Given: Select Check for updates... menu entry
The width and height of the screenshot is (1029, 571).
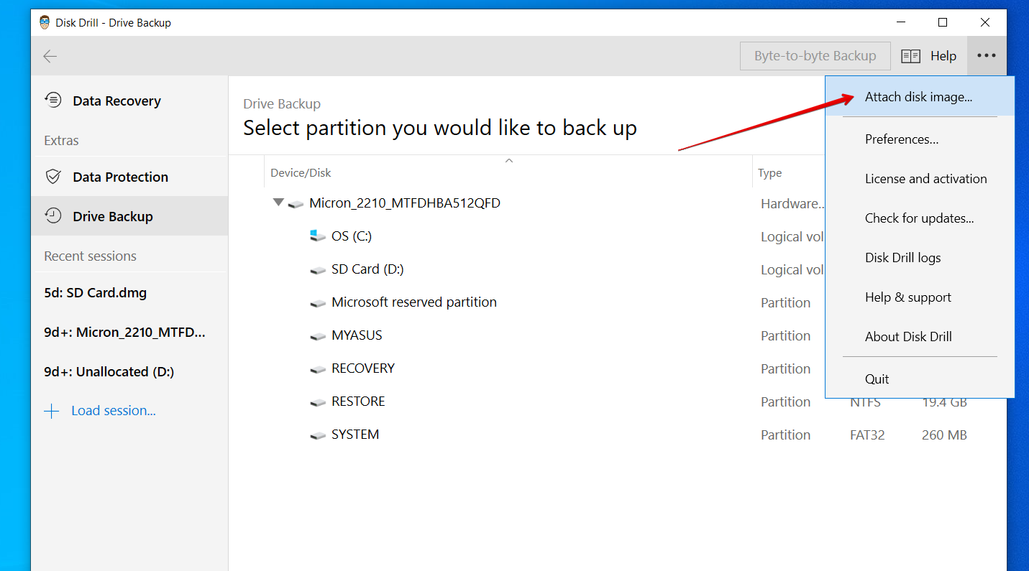Looking at the screenshot, I should coord(919,218).
